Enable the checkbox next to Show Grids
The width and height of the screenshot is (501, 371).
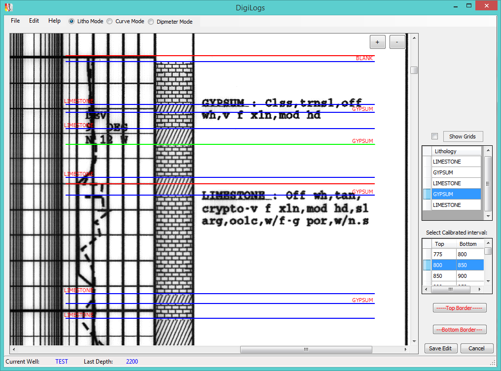point(434,136)
